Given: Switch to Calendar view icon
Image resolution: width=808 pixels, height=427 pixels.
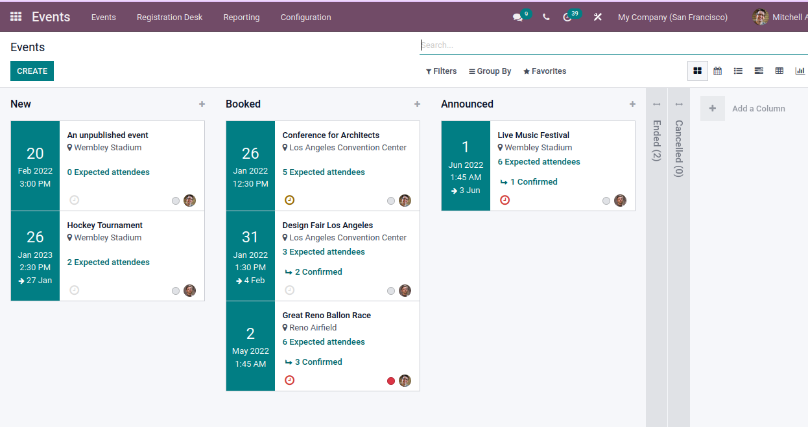Looking at the screenshot, I should [718, 71].
